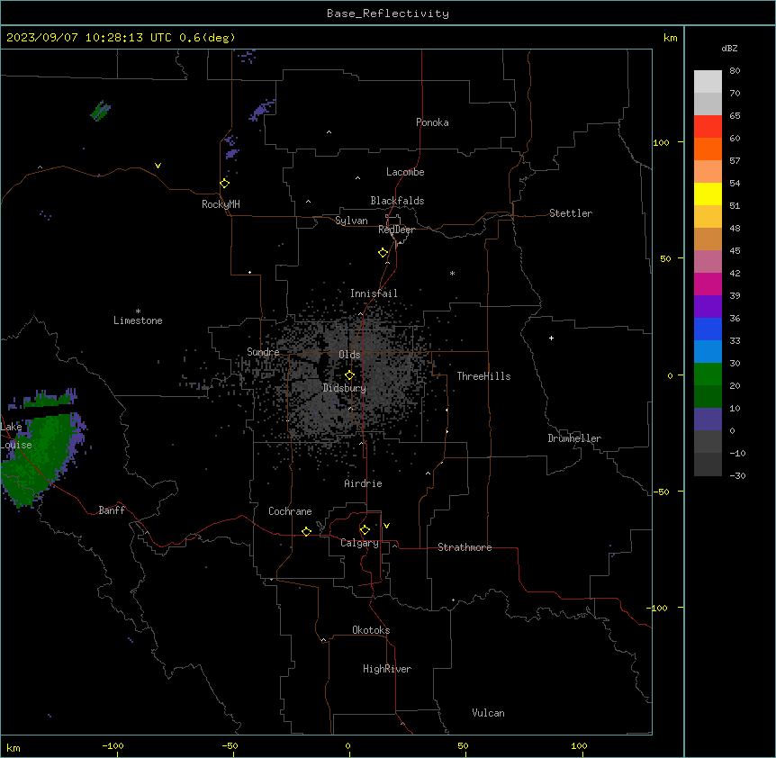
Task: Click the ThreeHills city label
Action: pos(483,376)
